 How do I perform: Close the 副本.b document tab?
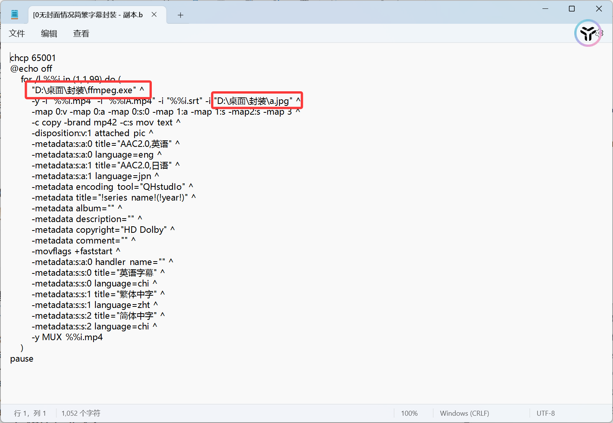coord(154,15)
